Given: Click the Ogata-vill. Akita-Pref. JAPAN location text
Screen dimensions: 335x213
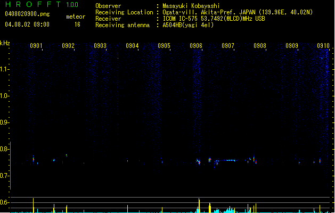Looking at the screenshot, I should point(238,12).
